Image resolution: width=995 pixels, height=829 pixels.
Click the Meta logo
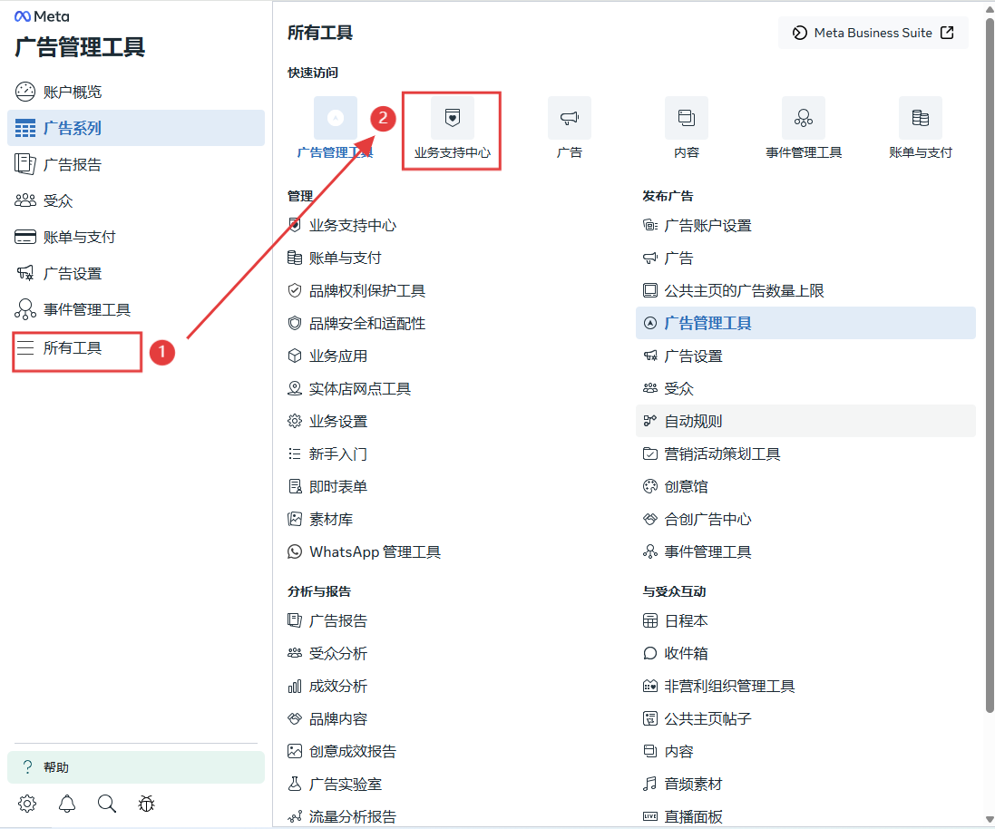pyautogui.click(x=42, y=16)
